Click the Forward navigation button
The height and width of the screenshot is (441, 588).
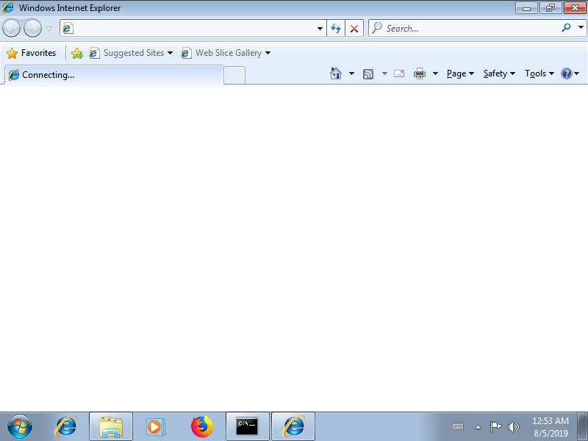pos(32,28)
